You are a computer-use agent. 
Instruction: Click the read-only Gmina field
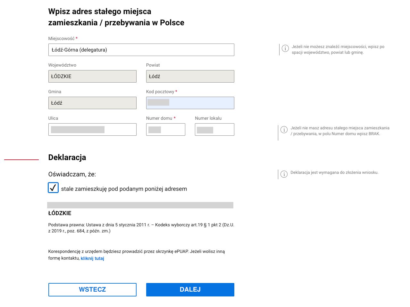coord(92,103)
